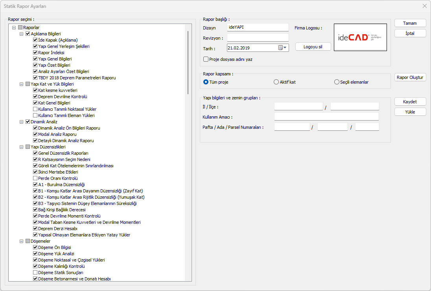Viewport: 431px width, 291px height.
Task: Click the Kullanım Amacı input field
Action: [x=326, y=117]
